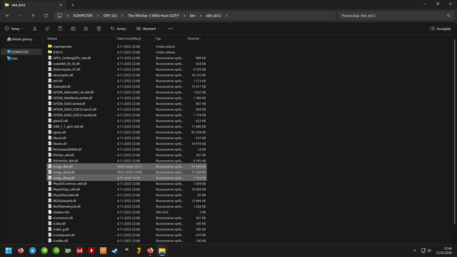
Task: Select Galaxy64.dll file
Action: pos(127,86)
